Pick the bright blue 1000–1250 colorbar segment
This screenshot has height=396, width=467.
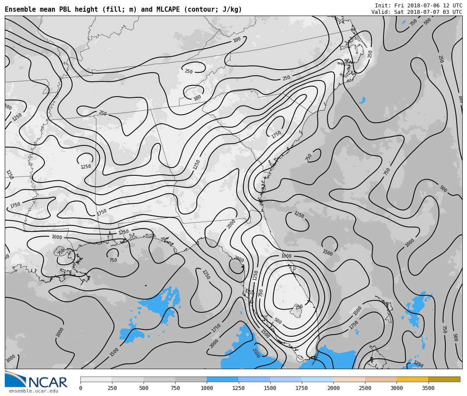223,379
